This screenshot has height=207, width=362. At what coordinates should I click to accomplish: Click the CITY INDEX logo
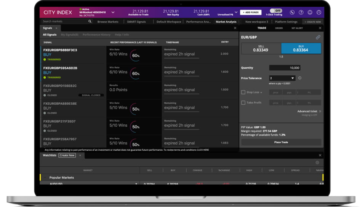pyautogui.click(x=58, y=13)
